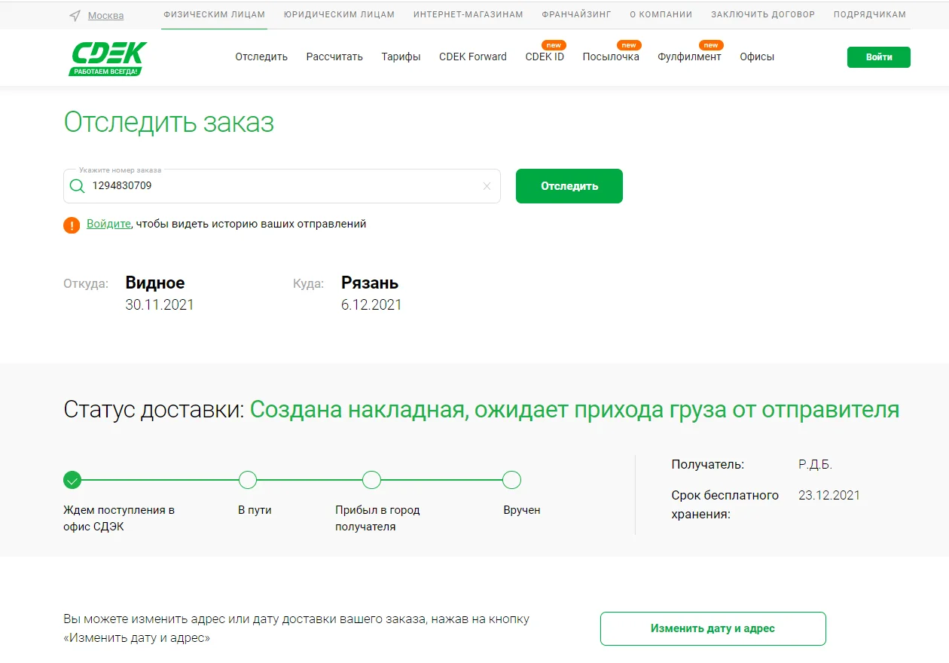Open the Интернет-магазинам section
The height and width of the screenshot is (663, 949).
click(x=468, y=14)
